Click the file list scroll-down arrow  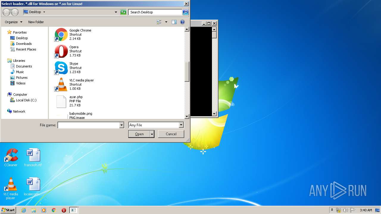[187, 117]
